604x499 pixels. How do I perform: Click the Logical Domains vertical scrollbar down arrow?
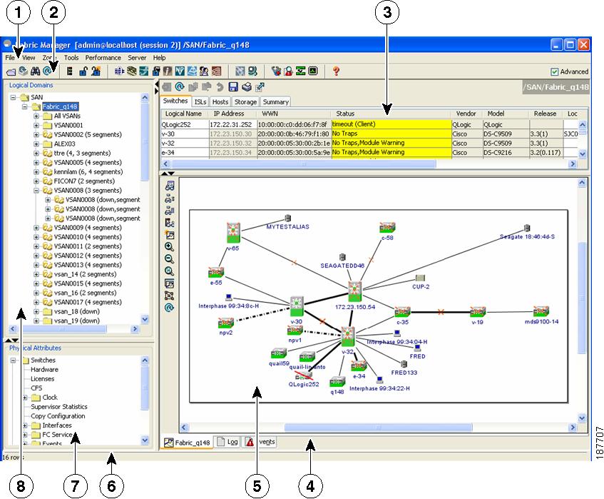click(145, 319)
